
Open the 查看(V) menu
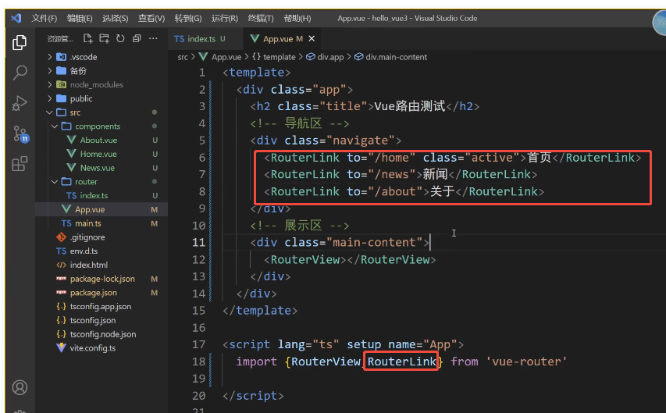coord(151,18)
